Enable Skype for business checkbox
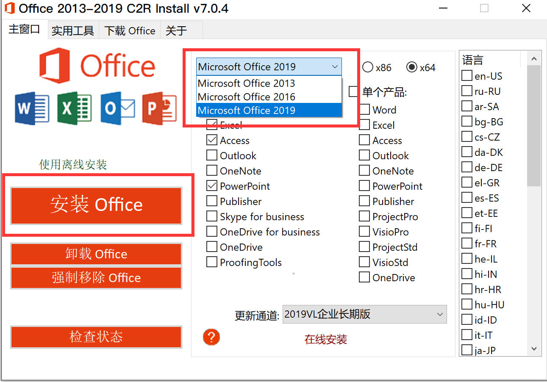This screenshot has width=547, height=382. click(212, 216)
